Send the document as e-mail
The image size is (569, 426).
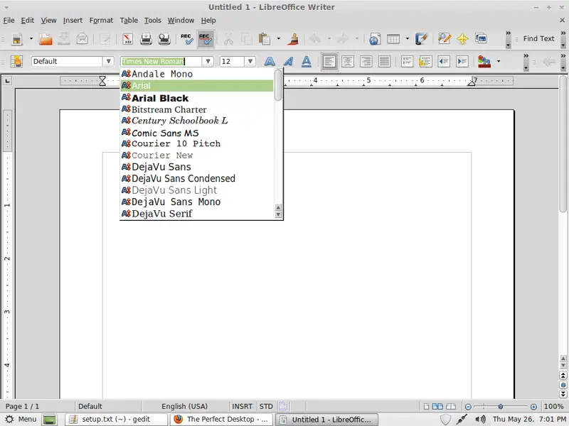[x=83, y=39]
